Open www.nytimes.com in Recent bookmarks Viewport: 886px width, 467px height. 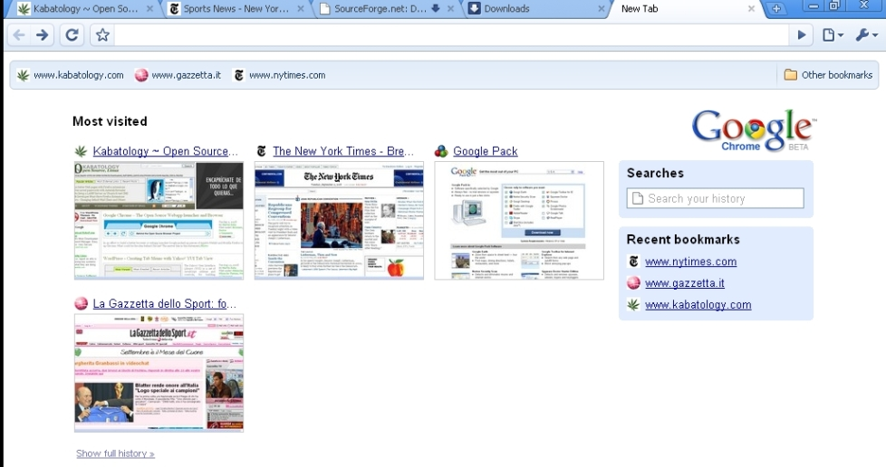coord(690,262)
